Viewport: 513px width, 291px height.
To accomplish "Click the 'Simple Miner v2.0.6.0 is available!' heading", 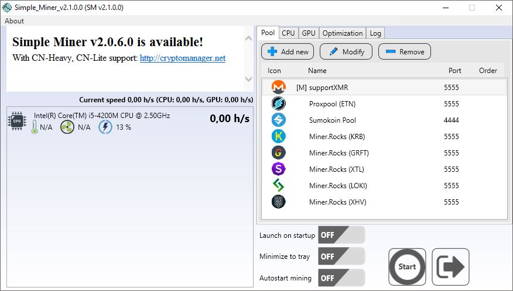I will click(108, 42).
